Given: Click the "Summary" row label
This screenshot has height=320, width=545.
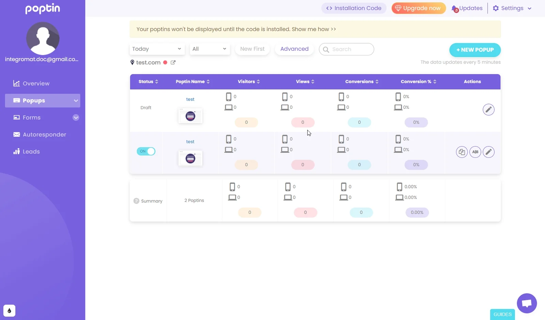Looking at the screenshot, I should [152, 201].
